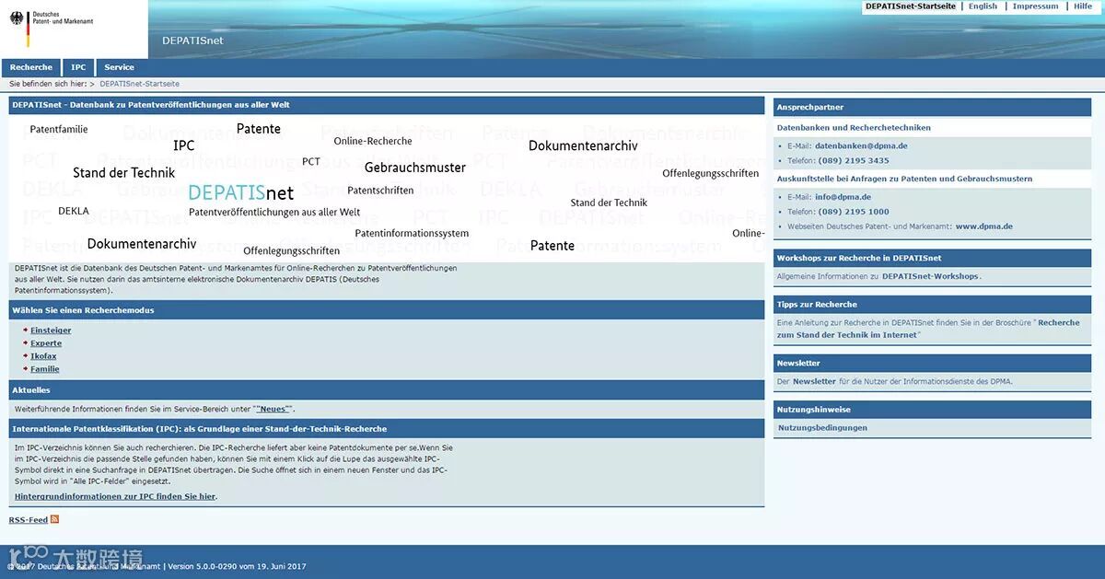
Task: Go to DEPATISnet-Startseite in top bar
Action: pos(910,6)
